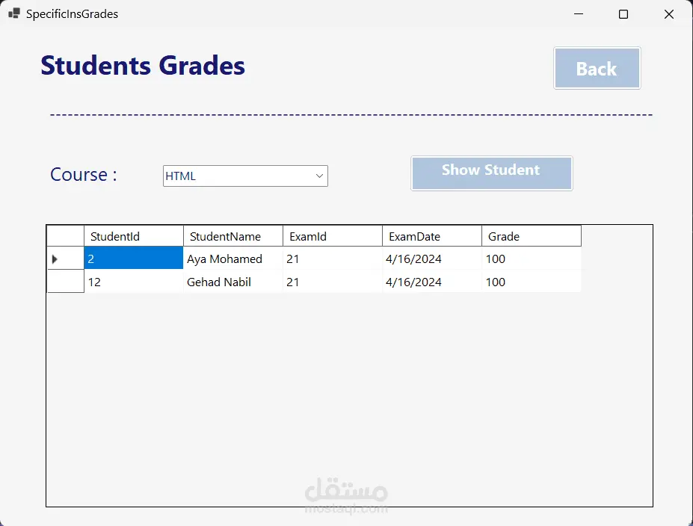
Task: Click grade 100 in Aya Mohamed row
Action: pyautogui.click(x=532, y=259)
